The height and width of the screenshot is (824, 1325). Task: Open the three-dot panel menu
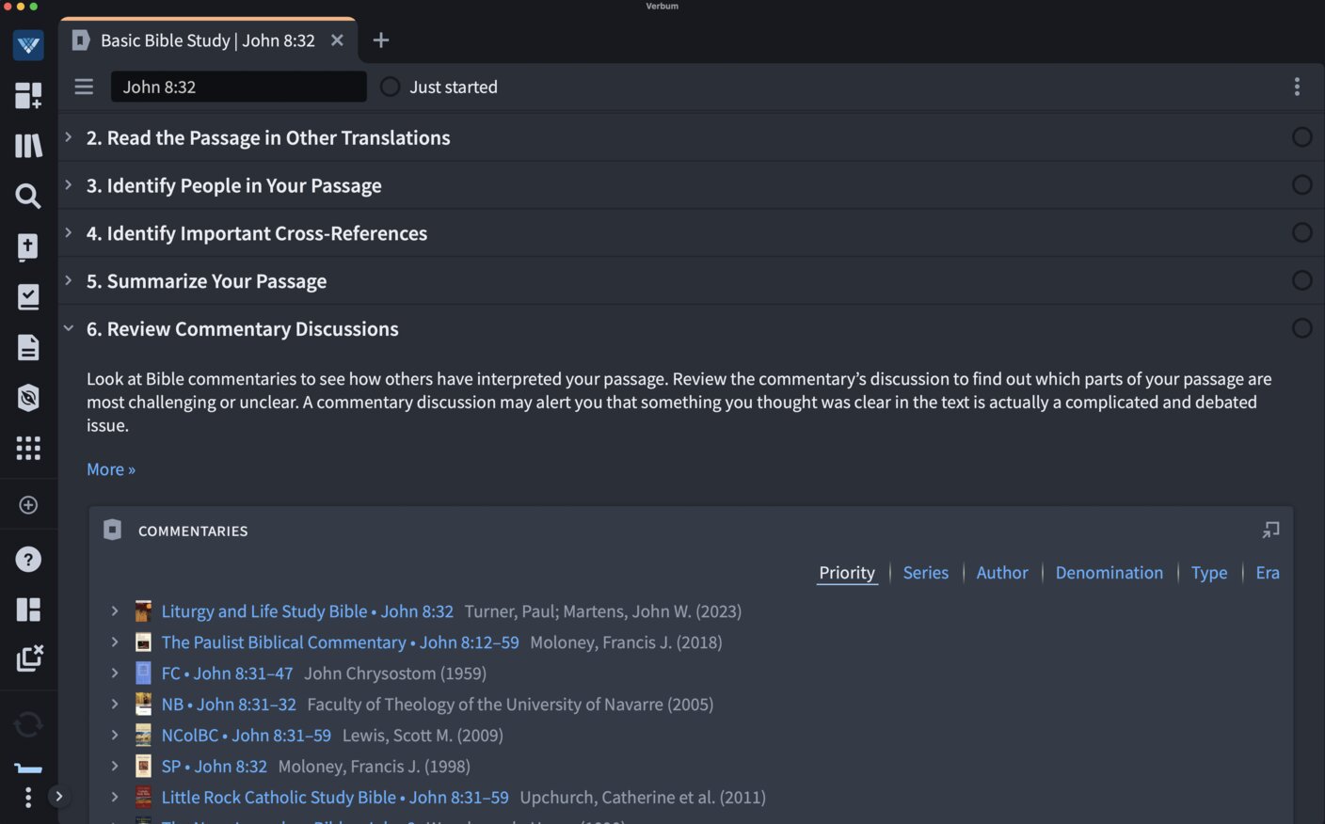click(1297, 87)
